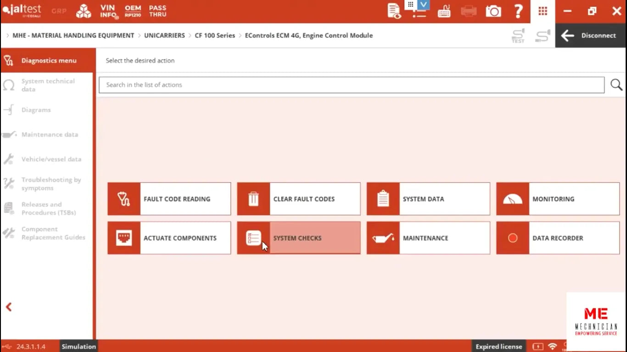The image size is (627, 352).
Task: Open help via the question mark icon
Action: pos(518,11)
